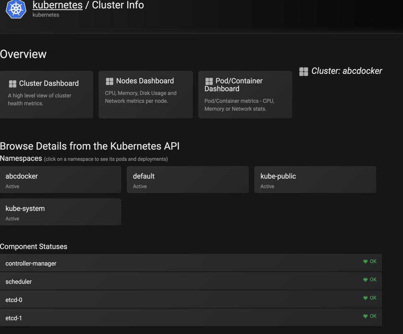Open the kube-public namespace
403x334 pixels.
tap(315, 180)
